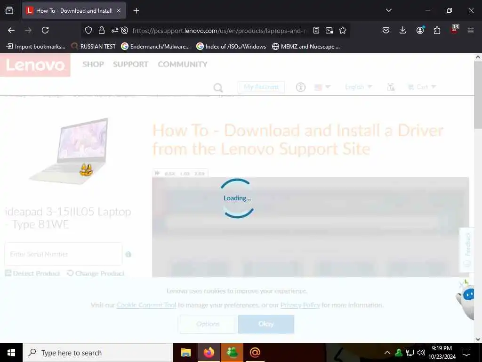Open the Index of /ISOs/Windows bookmark
Screen dimensions: 482x362
coord(231,47)
